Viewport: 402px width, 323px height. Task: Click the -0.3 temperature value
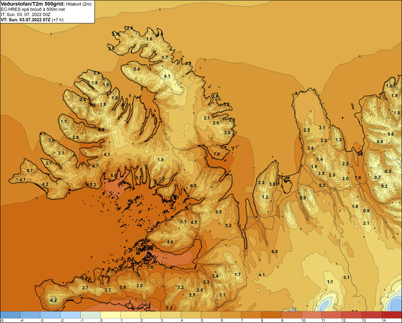coord(388,171)
